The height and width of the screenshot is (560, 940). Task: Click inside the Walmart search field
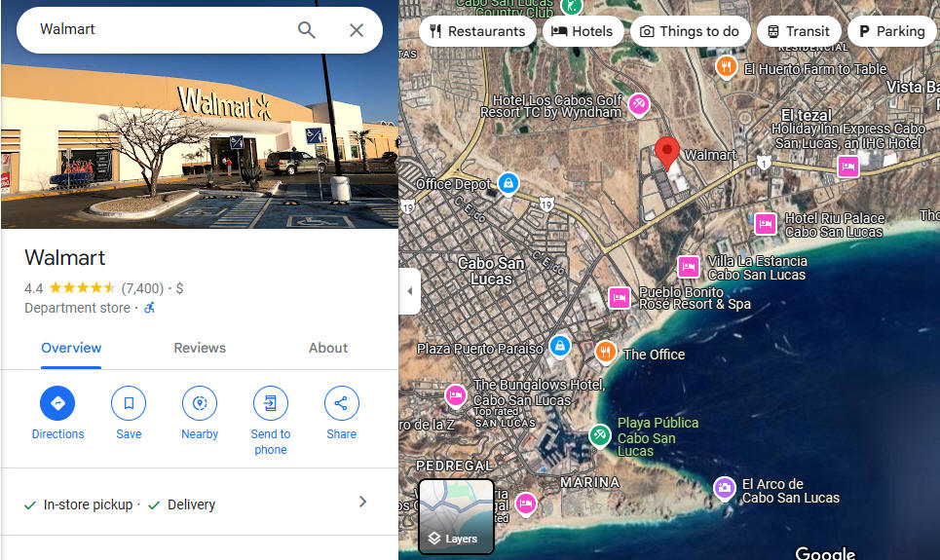pyautogui.click(x=162, y=29)
